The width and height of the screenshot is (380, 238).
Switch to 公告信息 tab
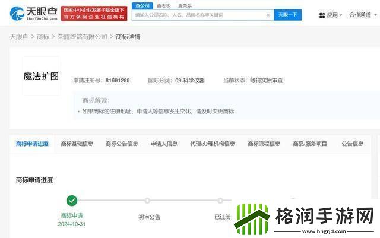352,144
